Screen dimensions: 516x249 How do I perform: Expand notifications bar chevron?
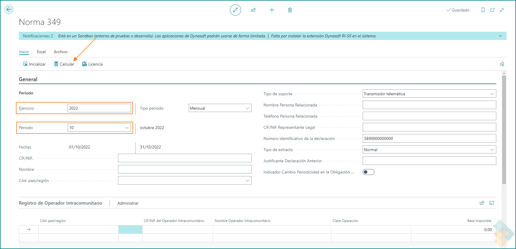click(500, 36)
